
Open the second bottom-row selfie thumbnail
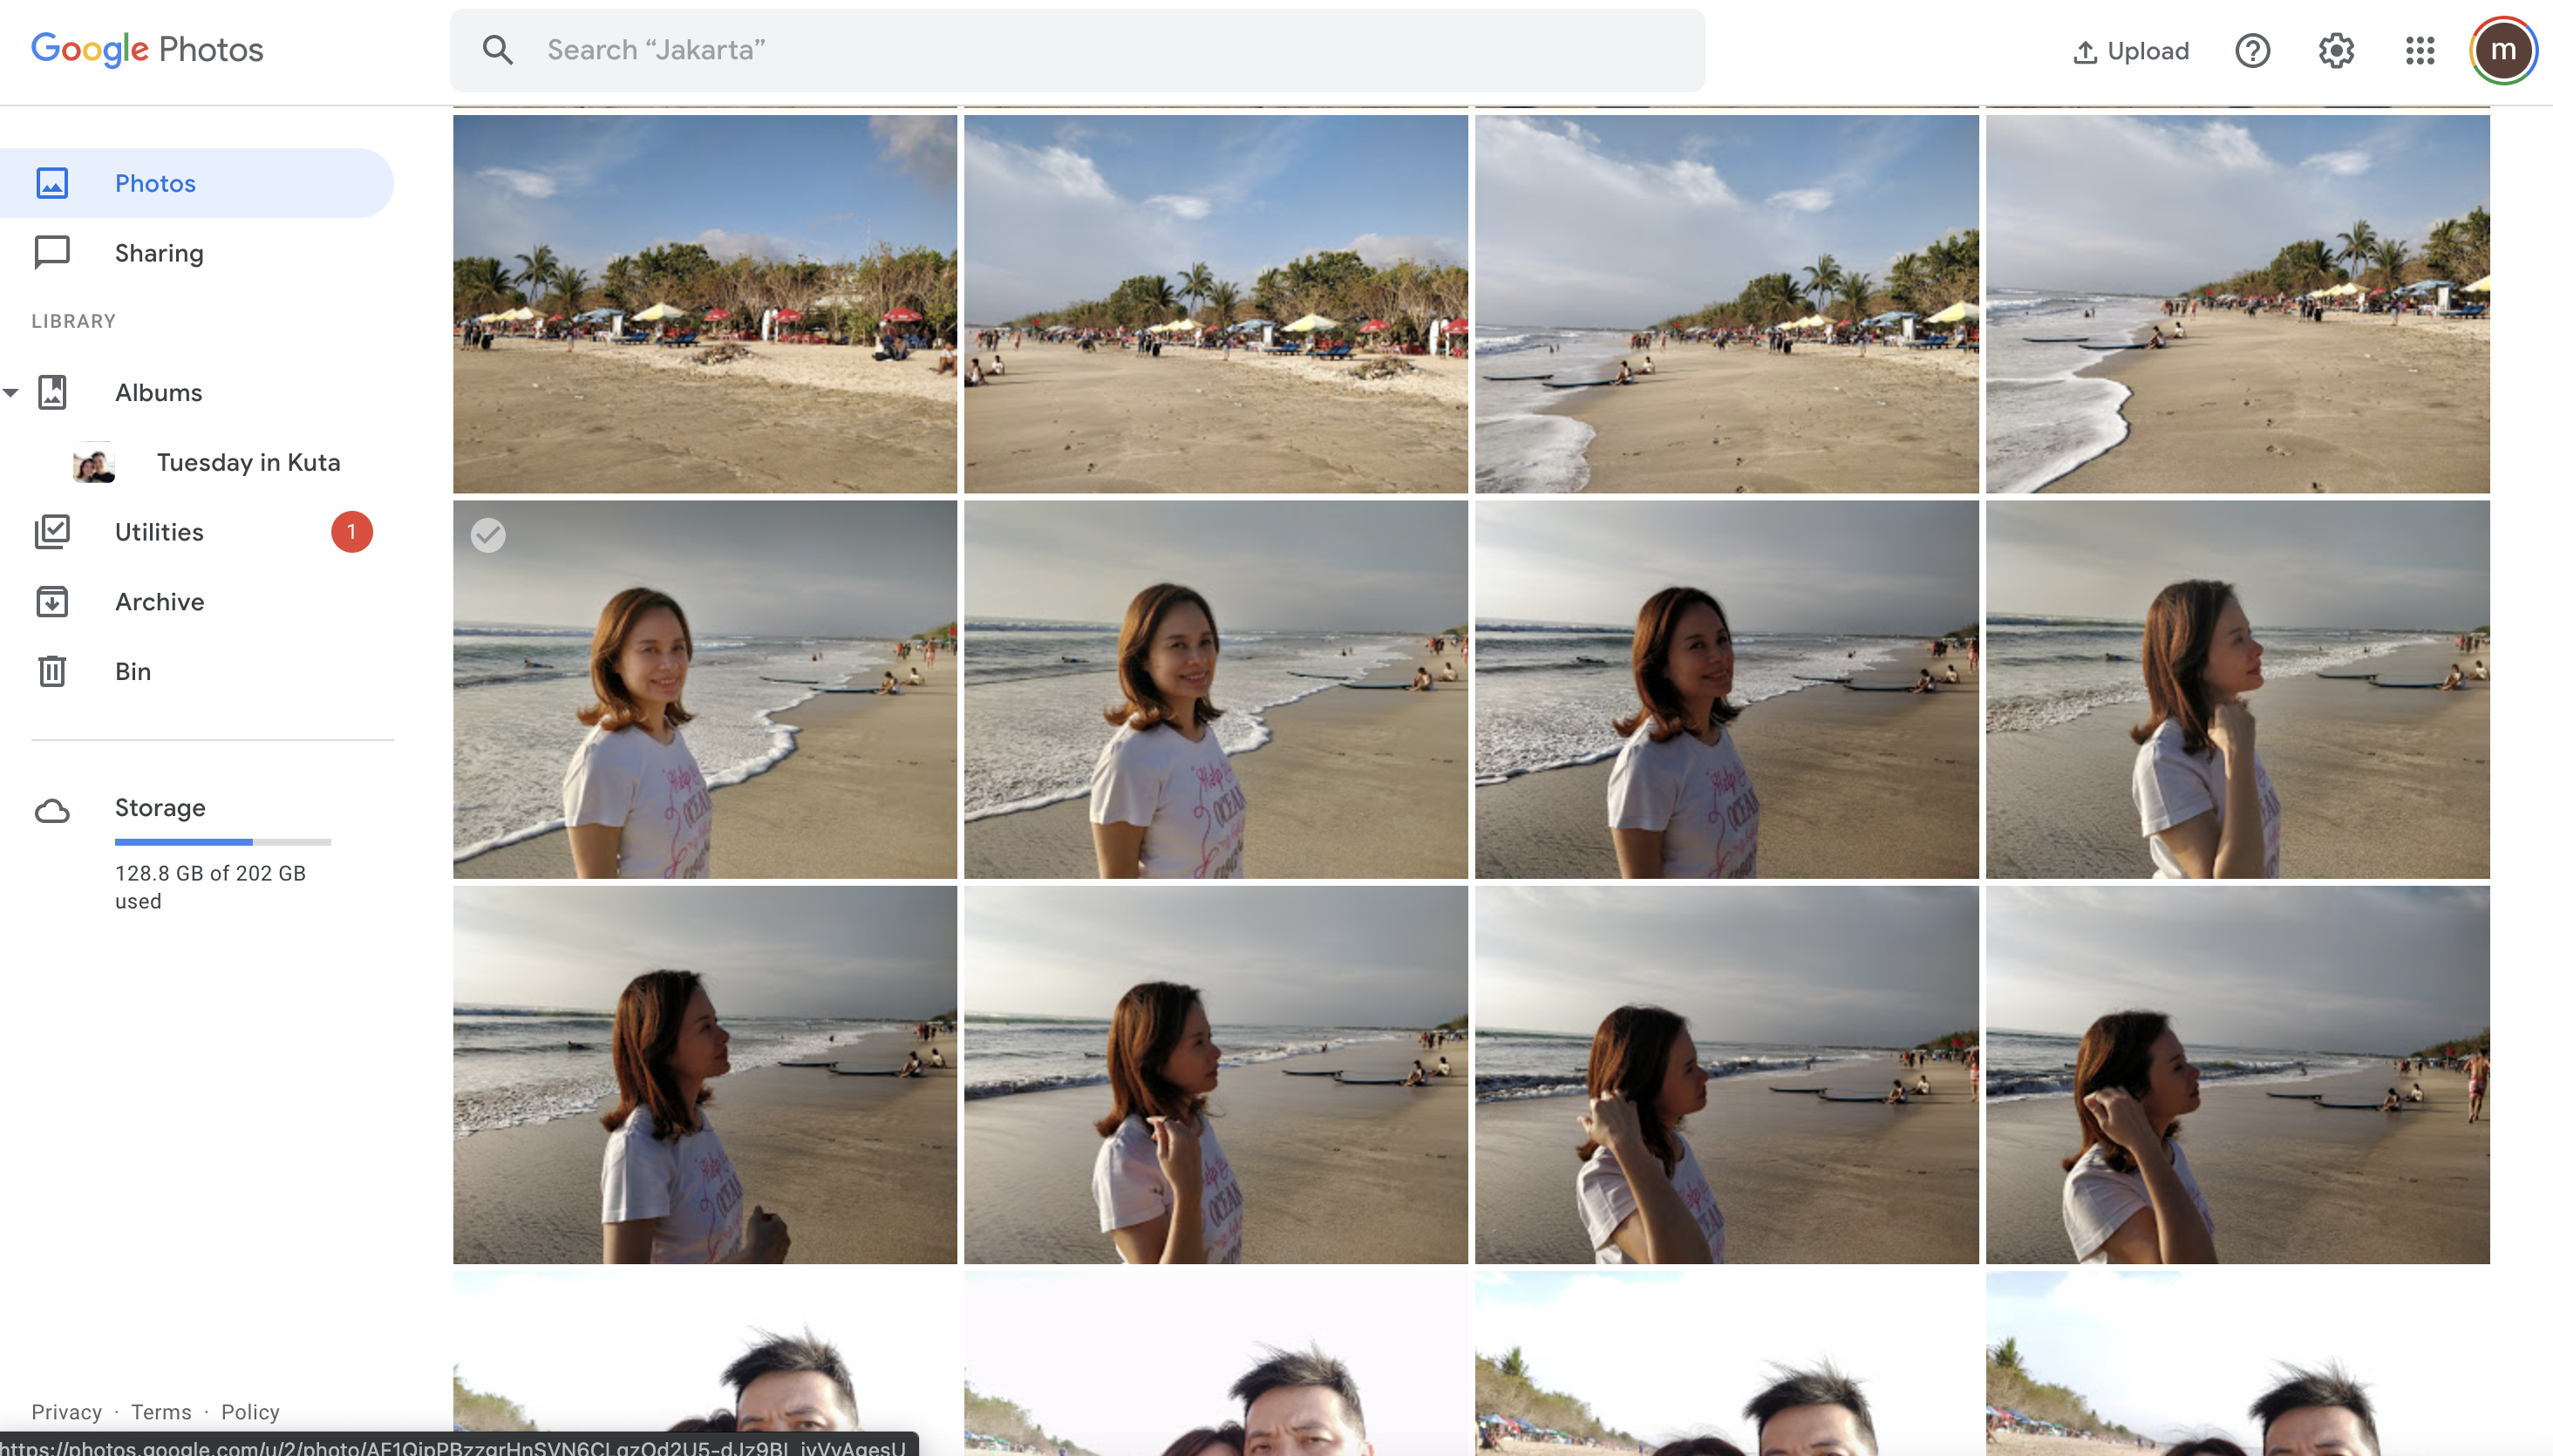1216,1364
